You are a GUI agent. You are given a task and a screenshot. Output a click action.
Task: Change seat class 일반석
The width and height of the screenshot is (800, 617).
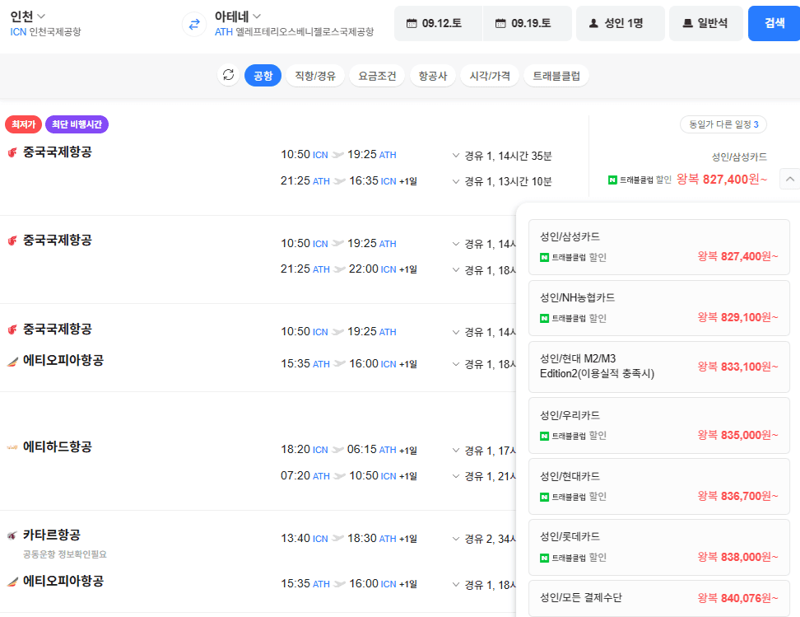[706, 24]
